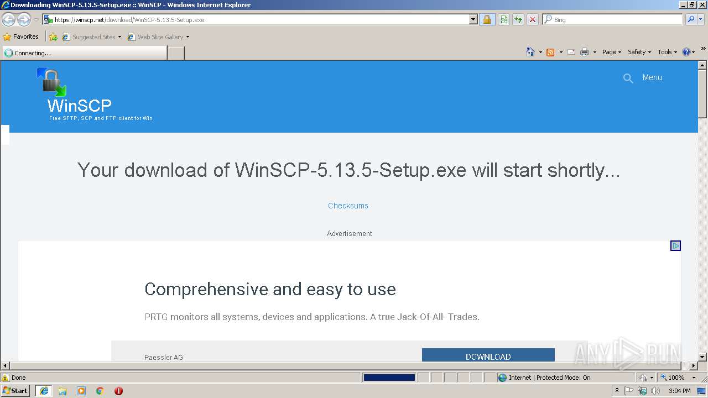Click the Add to Favorites Bar icon
Viewport: 708px width, 398px height.
pos(53,37)
